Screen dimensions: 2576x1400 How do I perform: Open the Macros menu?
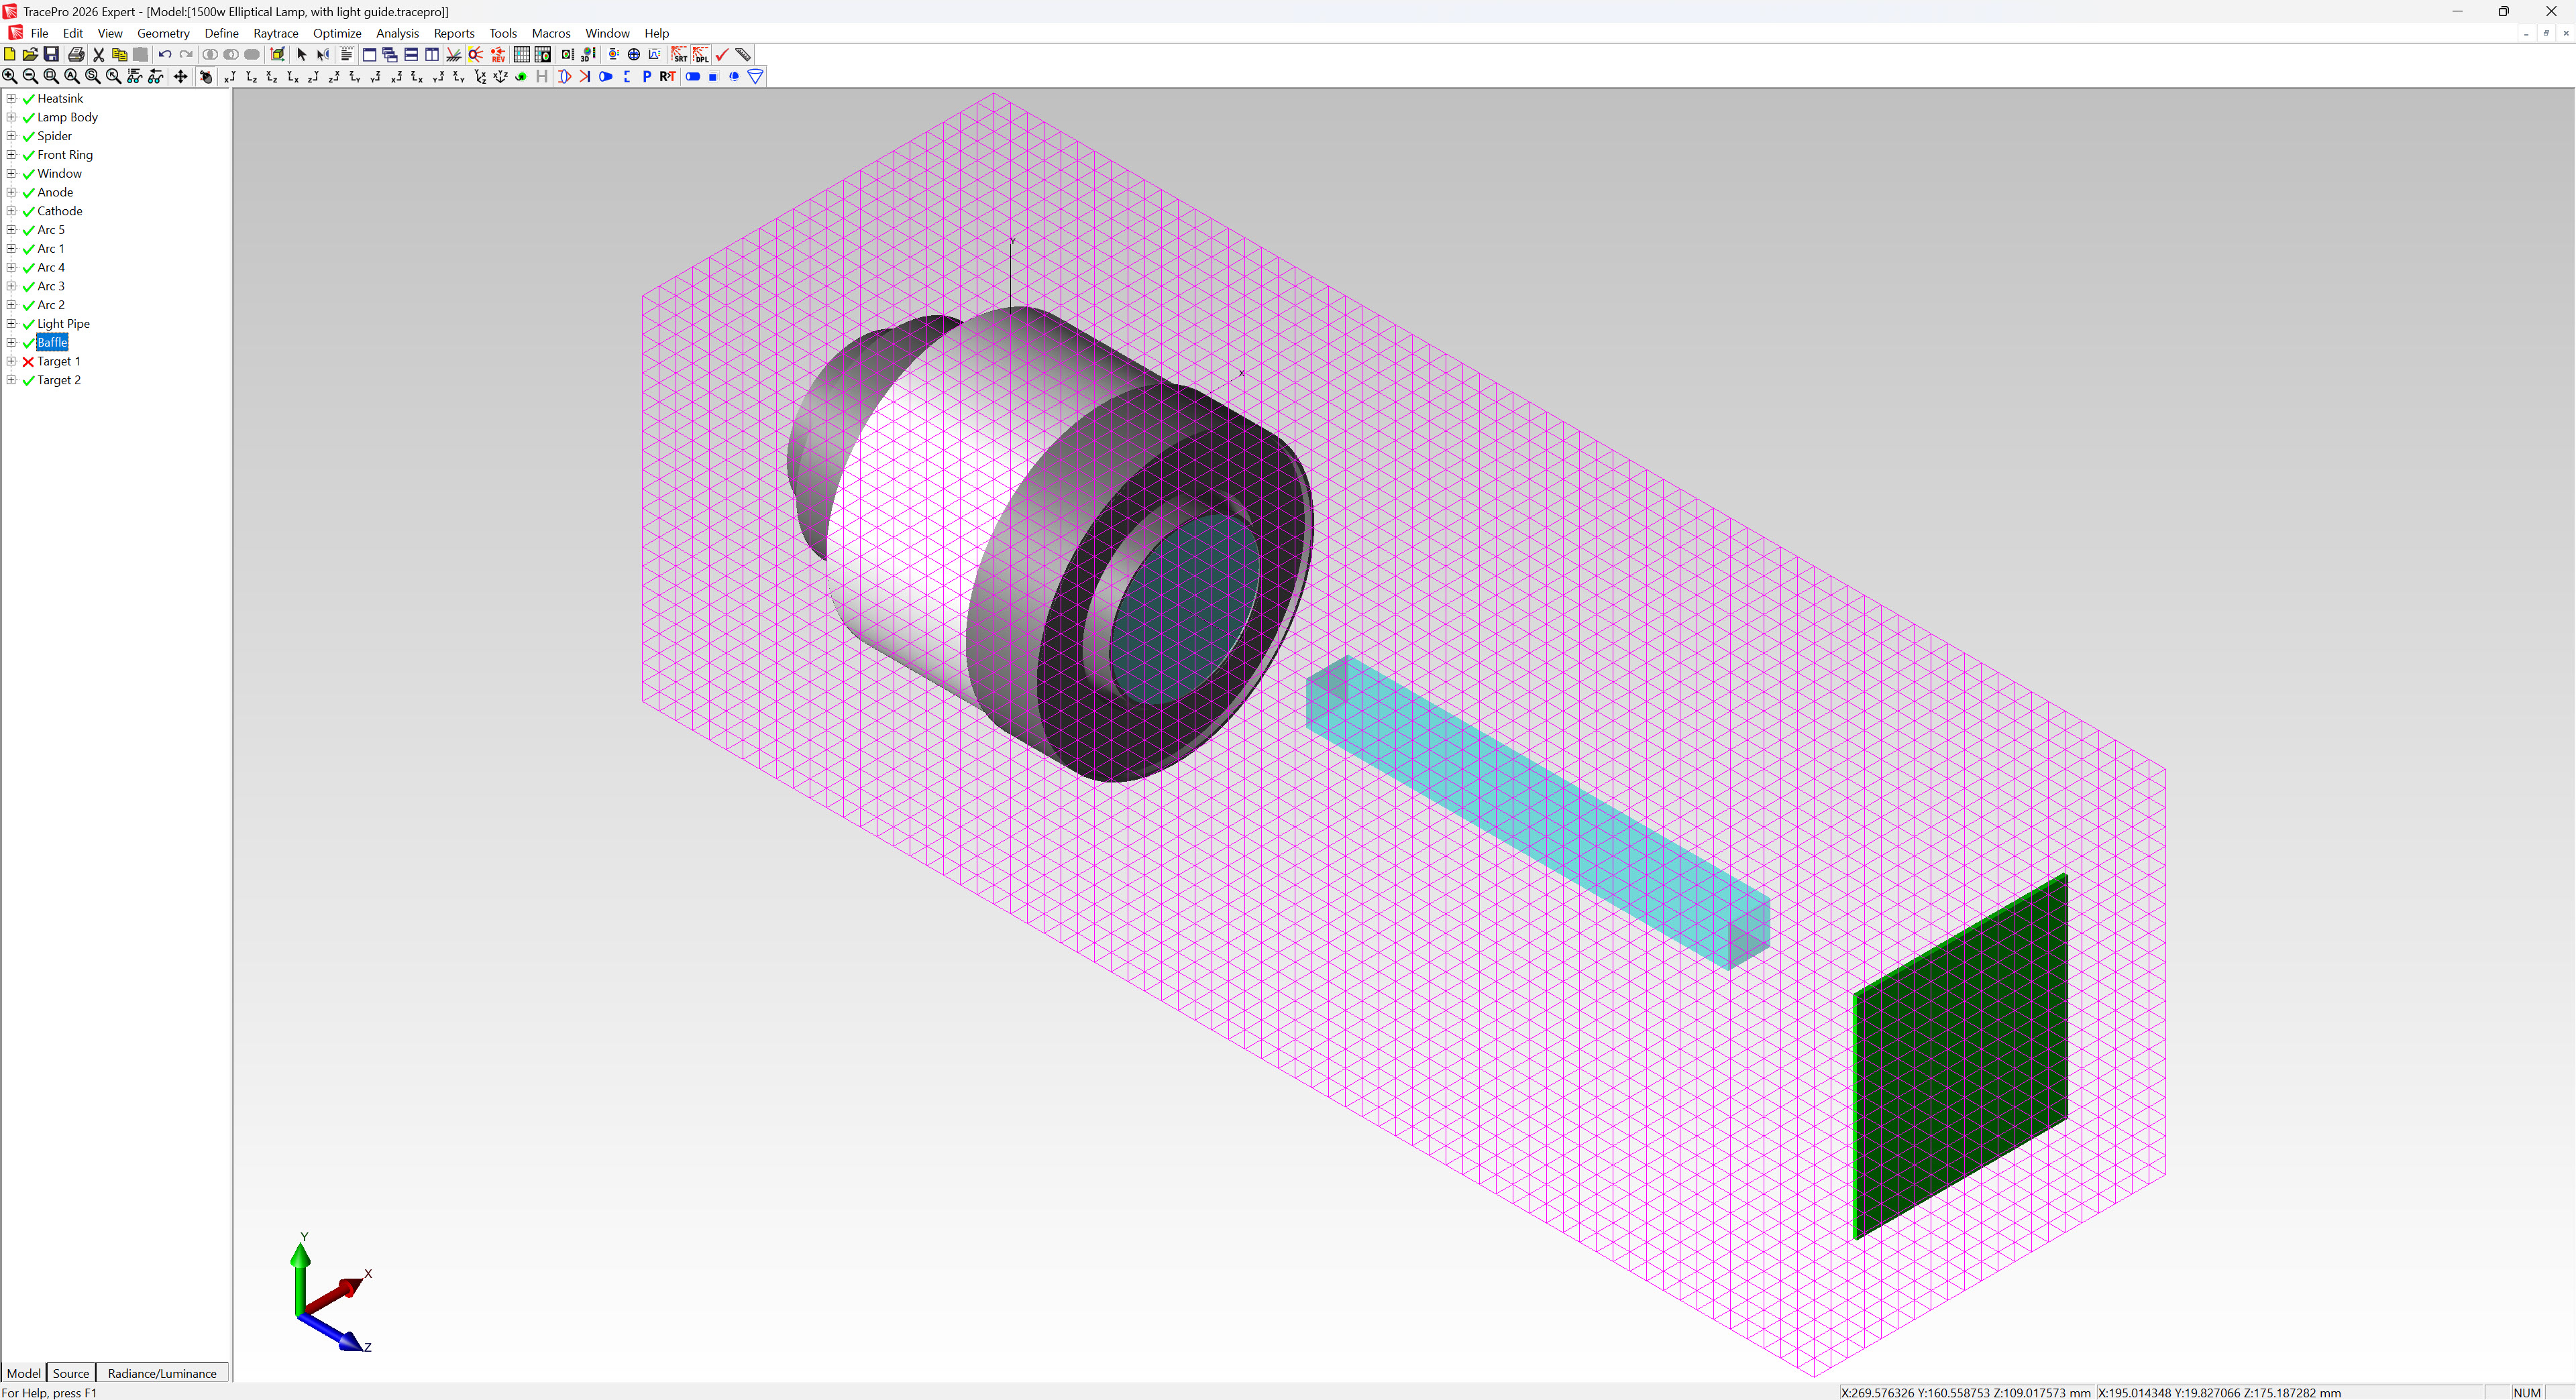551,33
